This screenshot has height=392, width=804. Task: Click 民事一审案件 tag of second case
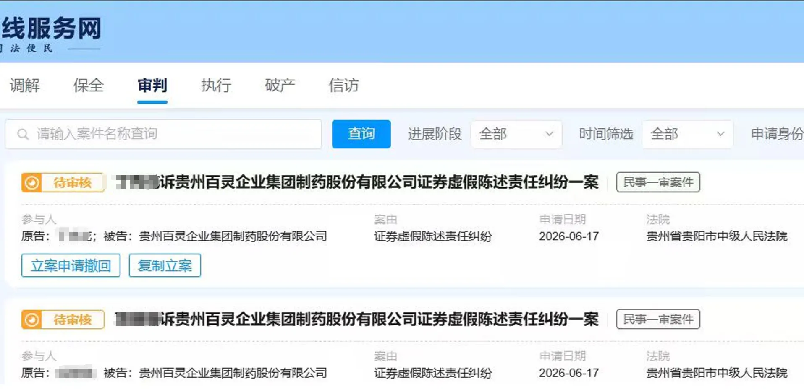tap(658, 319)
